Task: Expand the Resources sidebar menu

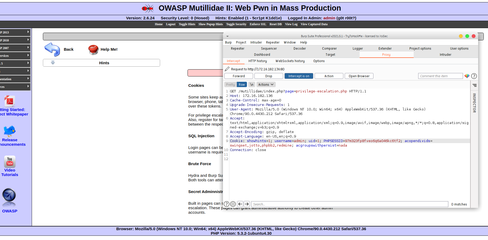Action: point(15,87)
